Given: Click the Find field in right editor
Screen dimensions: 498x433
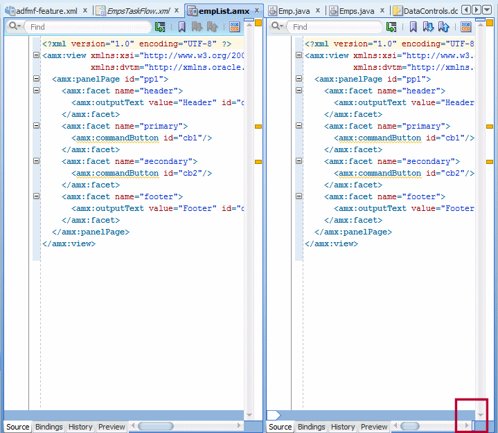Looking at the screenshot, I should click(334, 27).
